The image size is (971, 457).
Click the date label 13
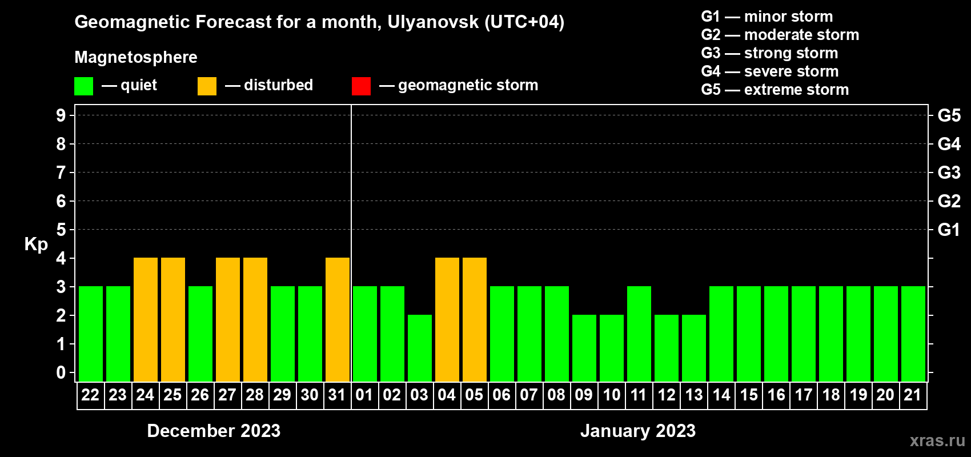693,395
